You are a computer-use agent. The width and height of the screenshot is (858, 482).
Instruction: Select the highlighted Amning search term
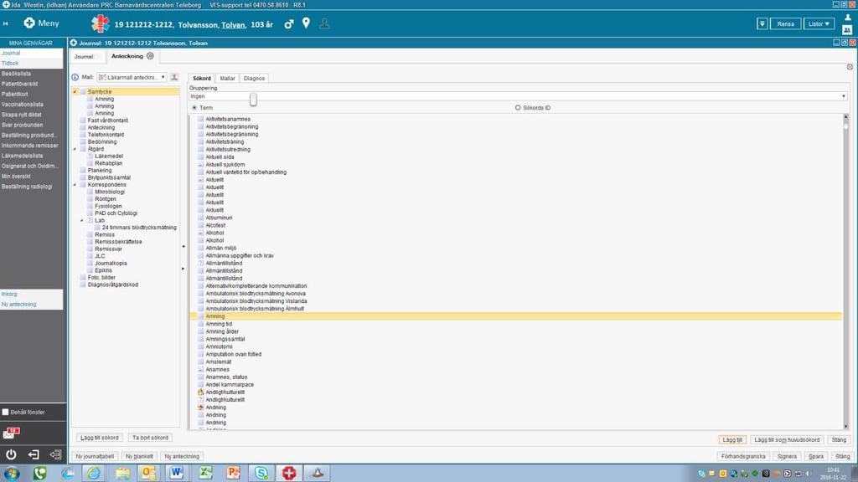pyautogui.click(x=515, y=316)
